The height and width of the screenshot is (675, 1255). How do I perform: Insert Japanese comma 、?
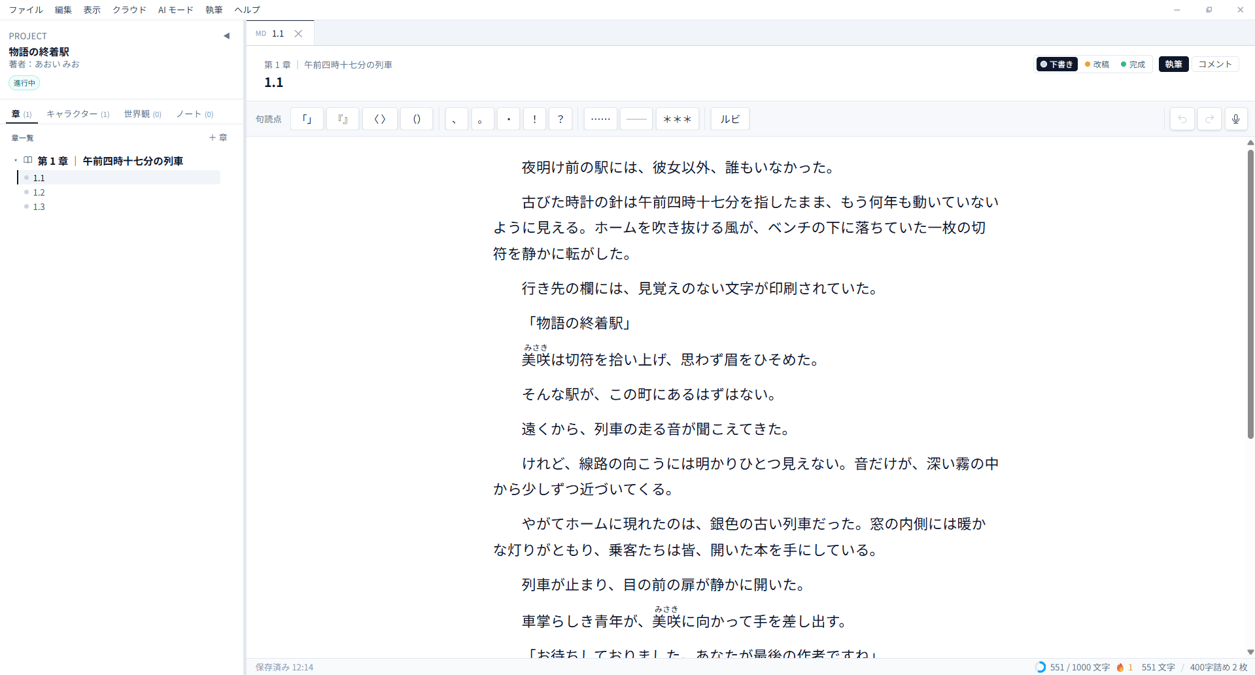point(456,119)
